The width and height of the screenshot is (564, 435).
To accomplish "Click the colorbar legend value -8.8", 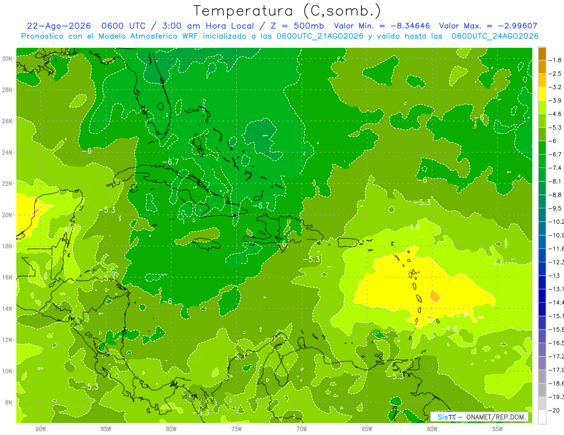I will 556,195.
